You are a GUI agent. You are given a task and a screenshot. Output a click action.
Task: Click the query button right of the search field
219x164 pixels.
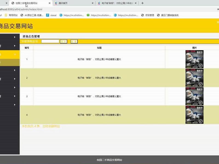[64, 42]
